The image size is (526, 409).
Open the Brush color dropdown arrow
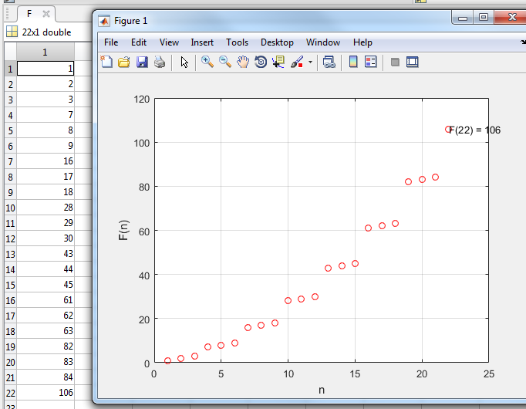[310, 62]
